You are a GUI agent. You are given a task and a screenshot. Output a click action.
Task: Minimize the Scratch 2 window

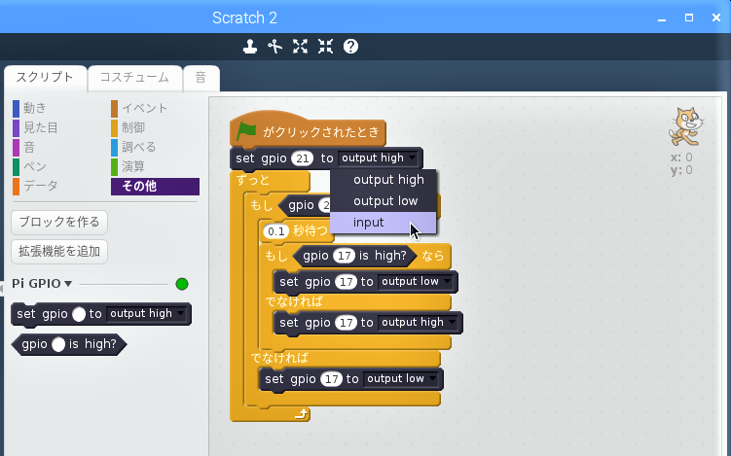[x=662, y=18]
